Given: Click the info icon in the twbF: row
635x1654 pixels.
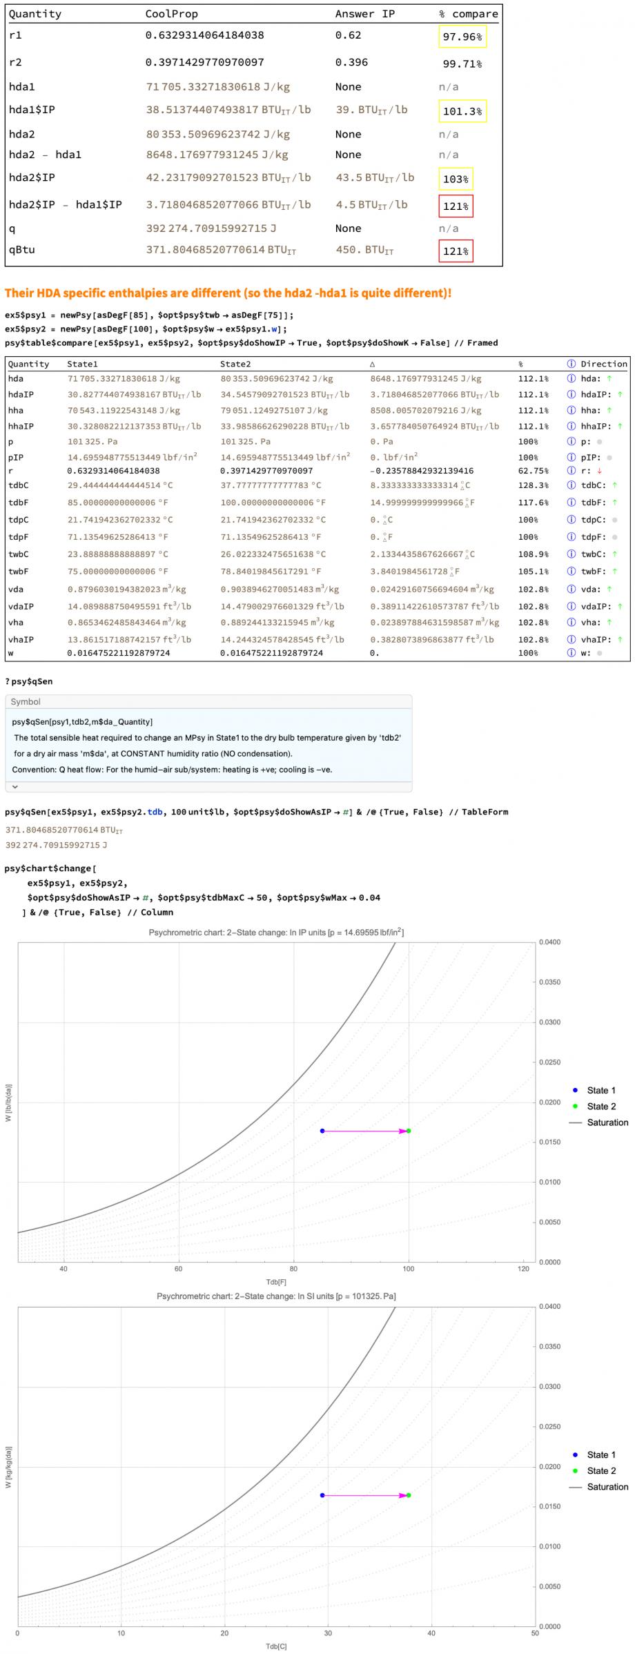Looking at the screenshot, I should [x=571, y=572].
